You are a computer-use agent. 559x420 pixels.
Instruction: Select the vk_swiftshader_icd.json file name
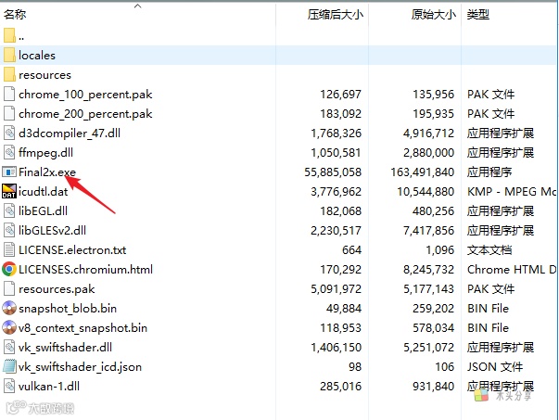(x=81, y=367)
